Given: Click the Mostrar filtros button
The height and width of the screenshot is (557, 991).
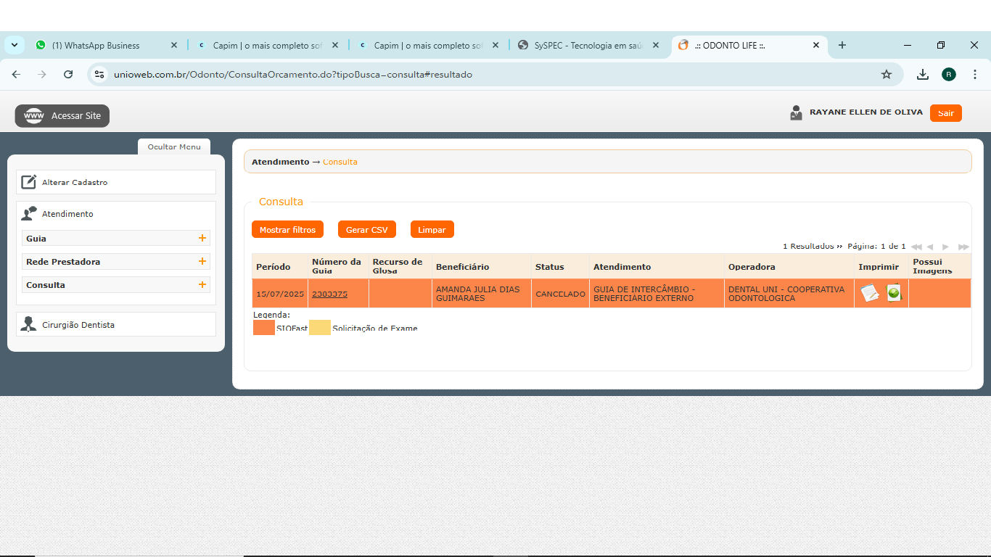Looking at the screenshot, I should coord(287,229).
